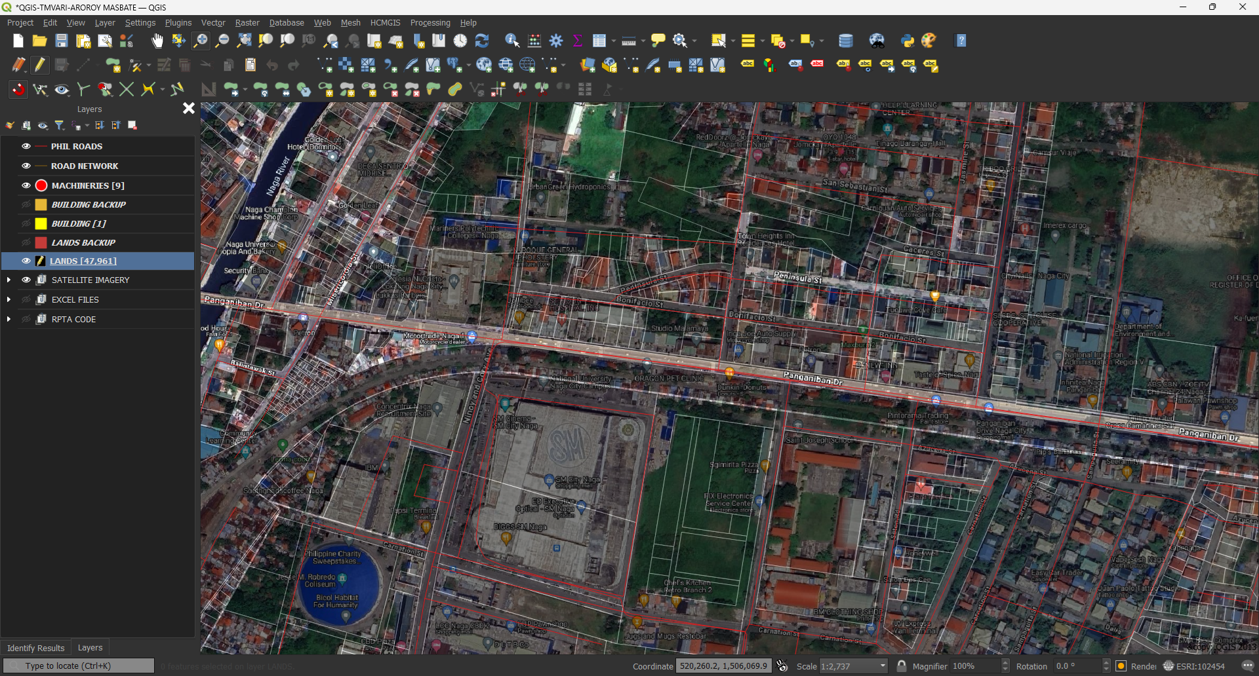Image resolution: width=1259 pixels, height=676 pixels.
Task: Click ESRI:102454 CRS button
Action: pos(1194,666)
